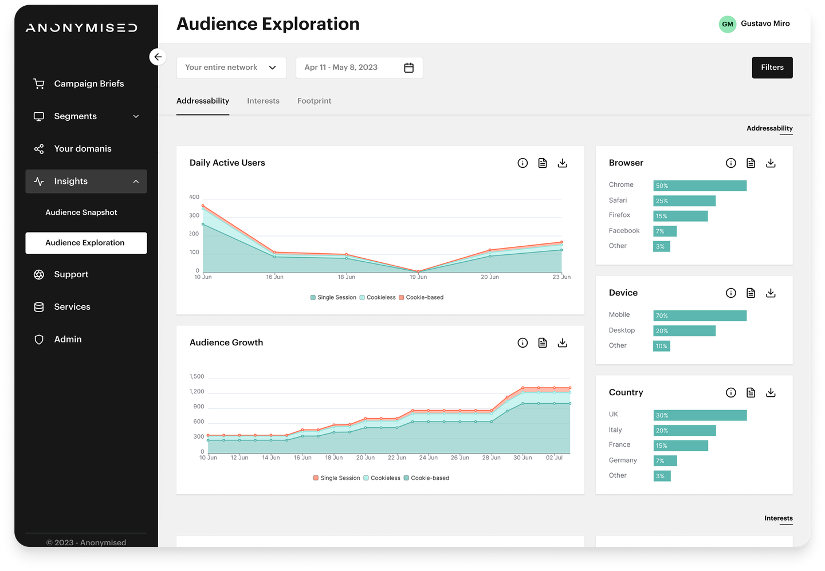
Task: Open report document for Audience Growth
Action: pos(543,343)
